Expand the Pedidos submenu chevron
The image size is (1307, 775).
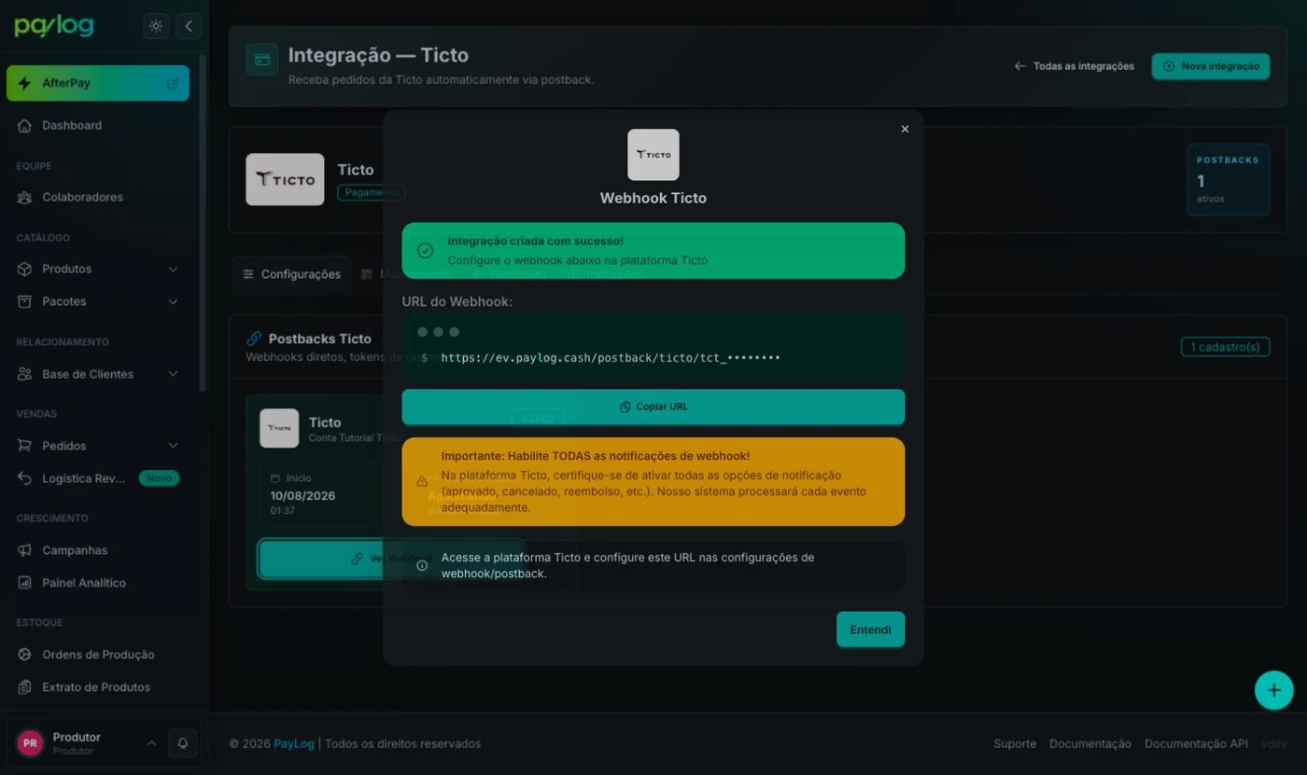(173, 446)
